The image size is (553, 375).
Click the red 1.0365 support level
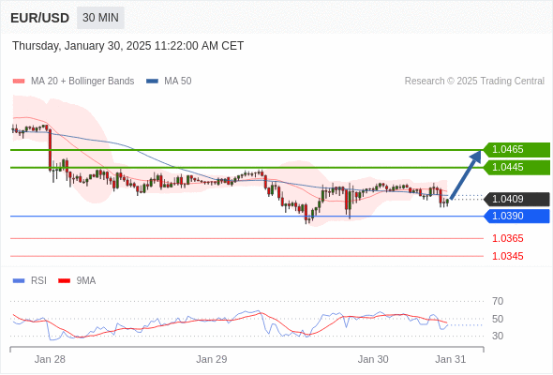507,238
